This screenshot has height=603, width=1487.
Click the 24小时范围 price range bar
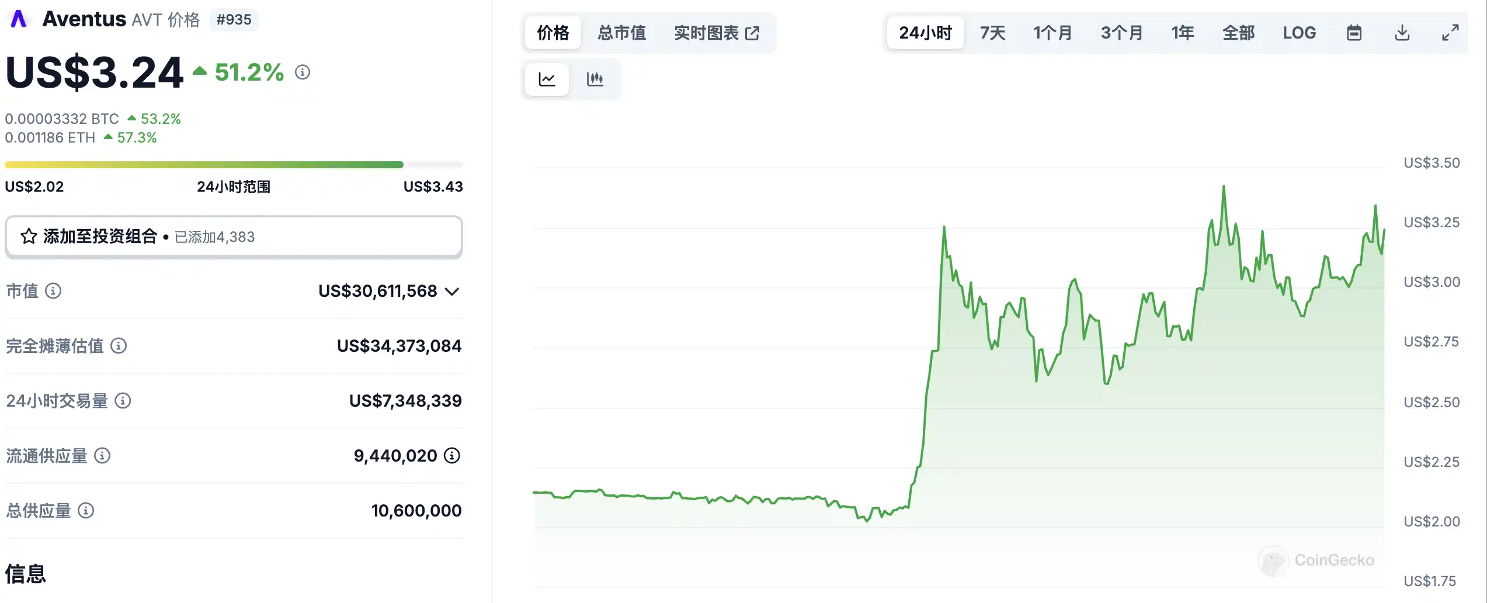click(x=234, y=165)
